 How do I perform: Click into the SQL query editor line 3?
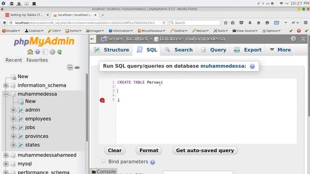coord(206,91)
